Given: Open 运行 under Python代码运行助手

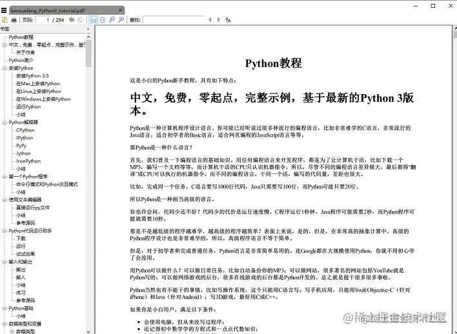Looking at the screenshot, I should pyautogui.click(x=21, y=246).
